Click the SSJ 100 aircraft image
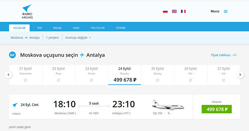 coord(168,105)
